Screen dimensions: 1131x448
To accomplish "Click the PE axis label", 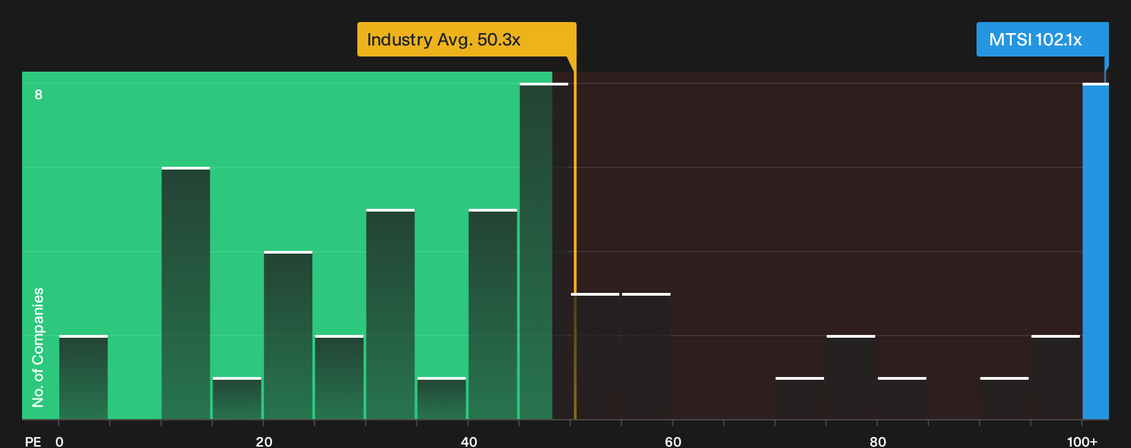I will point(33,441).
